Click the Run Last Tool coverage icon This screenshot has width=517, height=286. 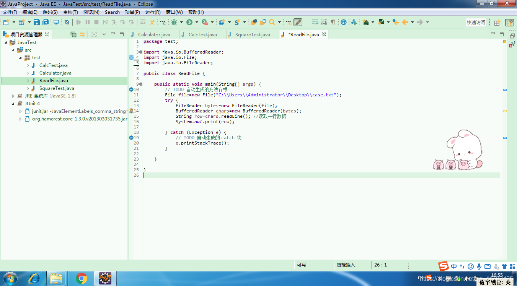pyautogui.click(x=205, y=22)
